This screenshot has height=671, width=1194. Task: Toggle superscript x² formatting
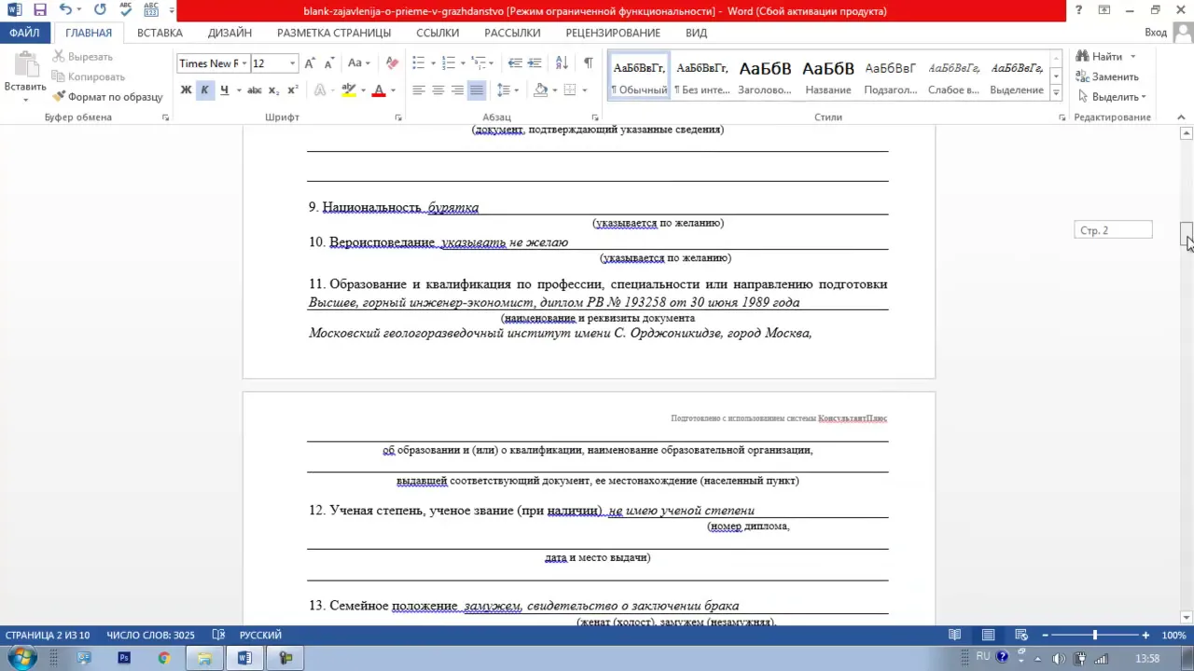click(293, 90)
